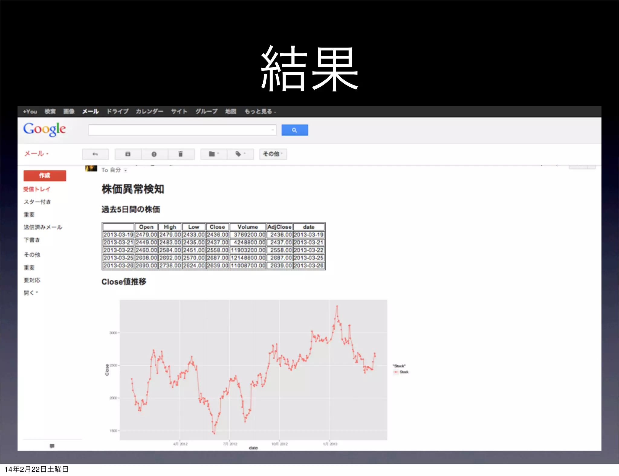Click the Volume cell 12148800.00
Image resolution: width=619 pixels, height=476 pixels.
248,258
